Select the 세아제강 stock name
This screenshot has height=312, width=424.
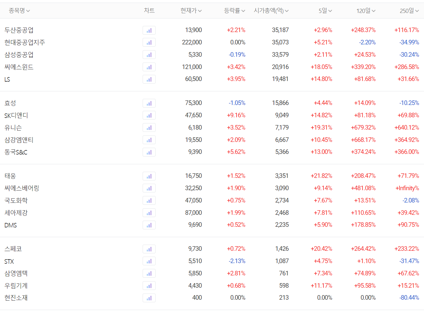[16, 213]
